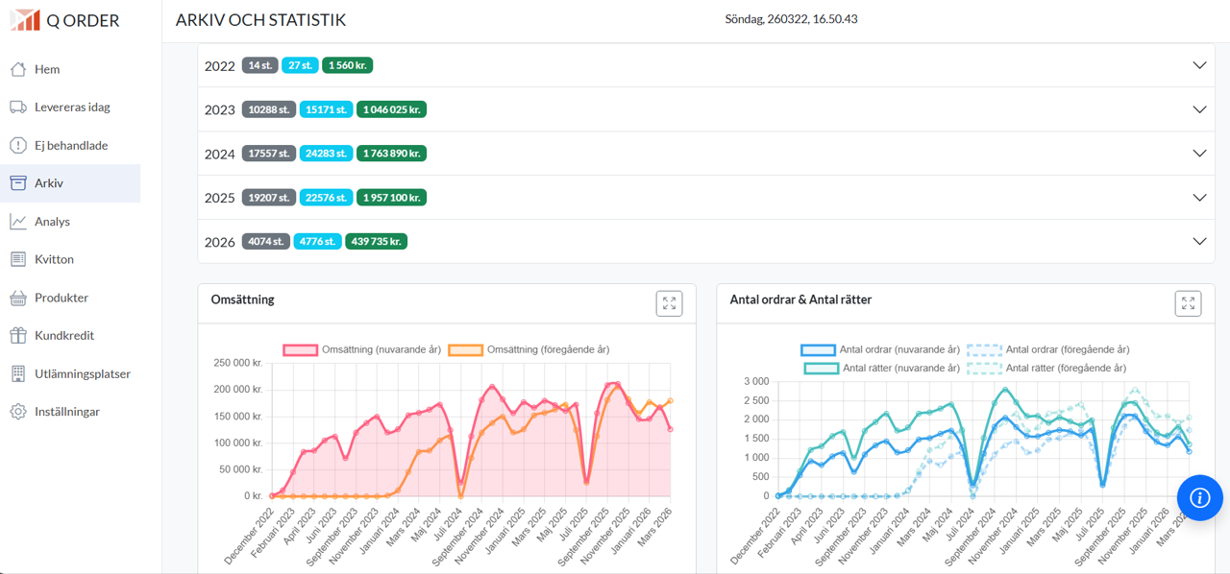Go to the Hem page
Viewport: 1230px width, 574px height.
[70, 69]
